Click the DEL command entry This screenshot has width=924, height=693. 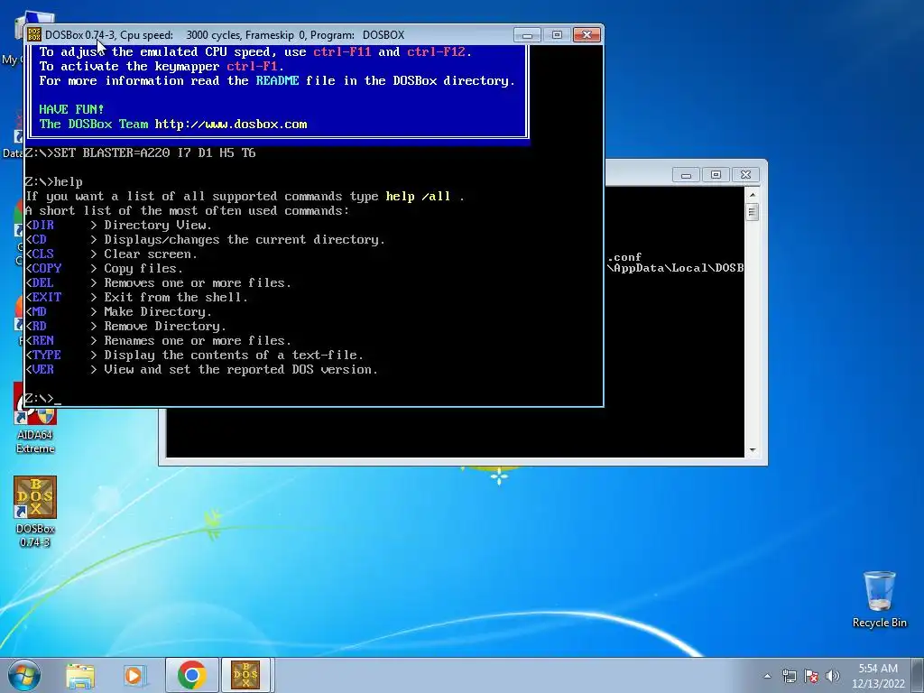pyautogui.click(x=159, y=282)
